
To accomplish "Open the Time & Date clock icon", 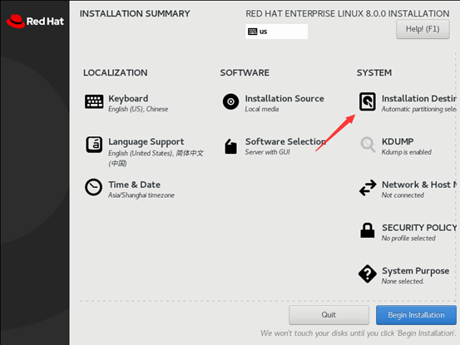I will point(94,187).
